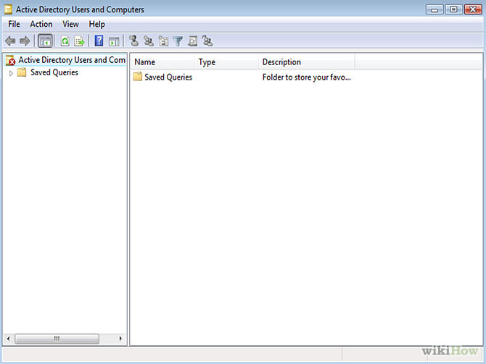Click the tree pane scroll left arrow
486x364 pixels.
click(x=9, y=339)
